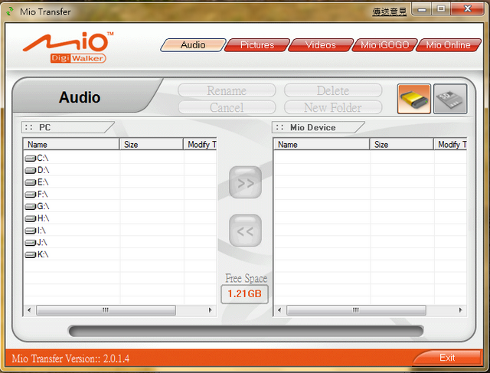Sort Mio Device list by Name column
The image size is (490, 373).
click(x=322, y=145)
